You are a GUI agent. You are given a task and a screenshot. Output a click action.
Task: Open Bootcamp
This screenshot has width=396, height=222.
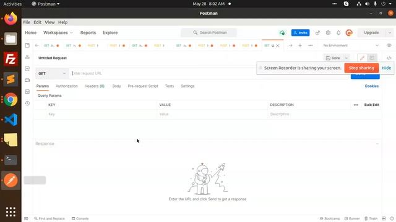[x=330, y=218]
